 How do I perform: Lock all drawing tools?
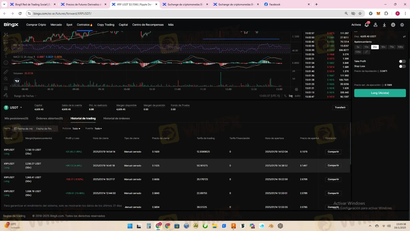[6, 95]
